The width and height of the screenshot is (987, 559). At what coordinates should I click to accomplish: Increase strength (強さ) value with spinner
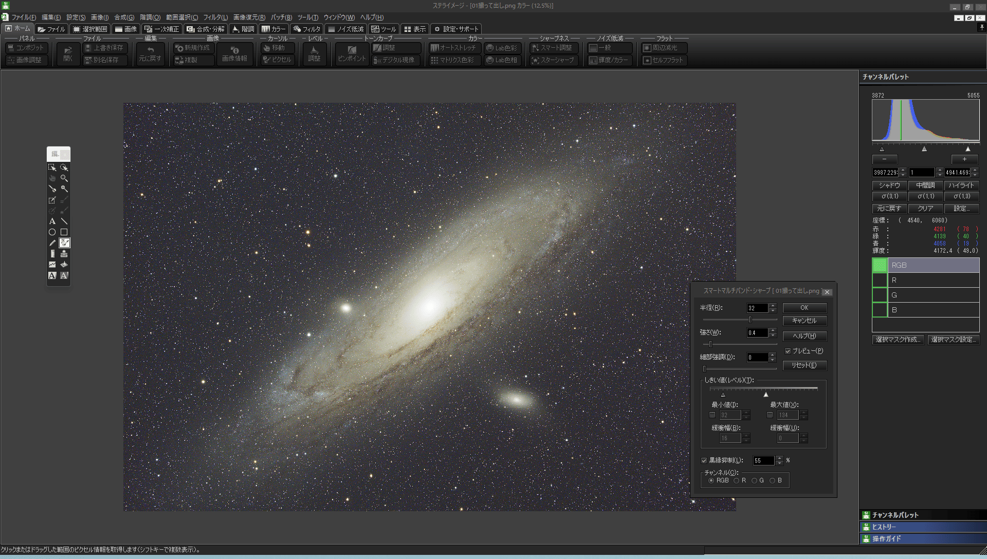[x=773, y=330]
